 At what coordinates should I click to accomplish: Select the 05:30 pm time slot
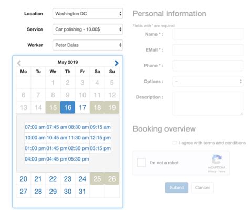tap(79, 159)
